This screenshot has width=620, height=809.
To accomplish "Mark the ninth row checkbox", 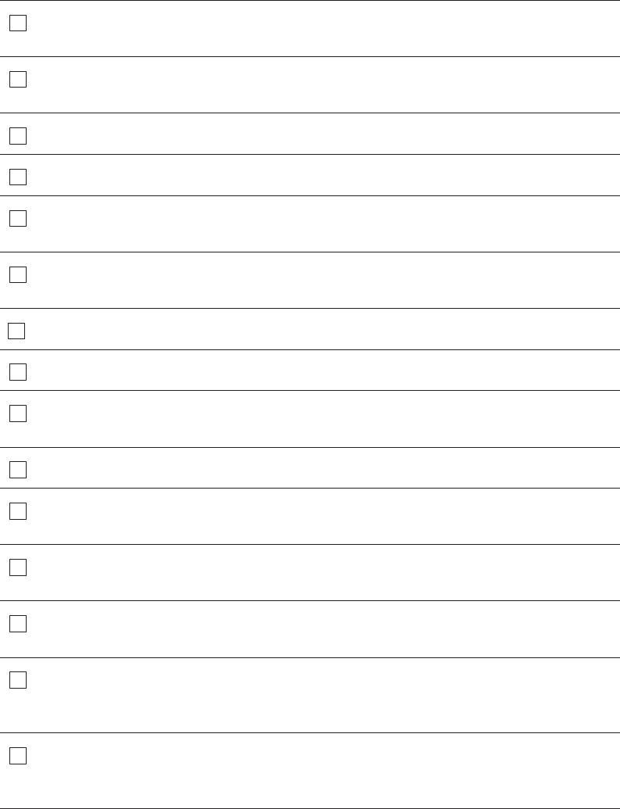I will (x=18, y=413).
